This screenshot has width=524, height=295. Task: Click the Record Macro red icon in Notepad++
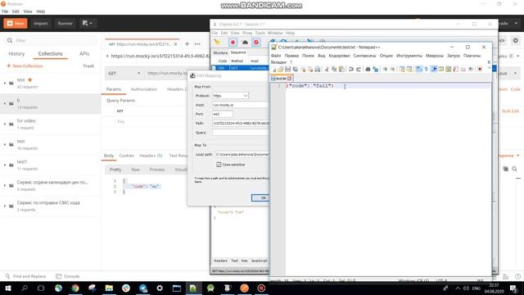pyautogui.click(x=480, y=69)
